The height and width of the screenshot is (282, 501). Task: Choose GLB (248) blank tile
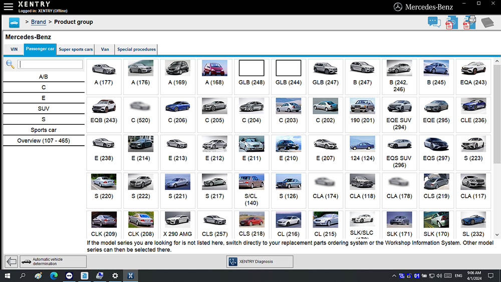point(252,76)
